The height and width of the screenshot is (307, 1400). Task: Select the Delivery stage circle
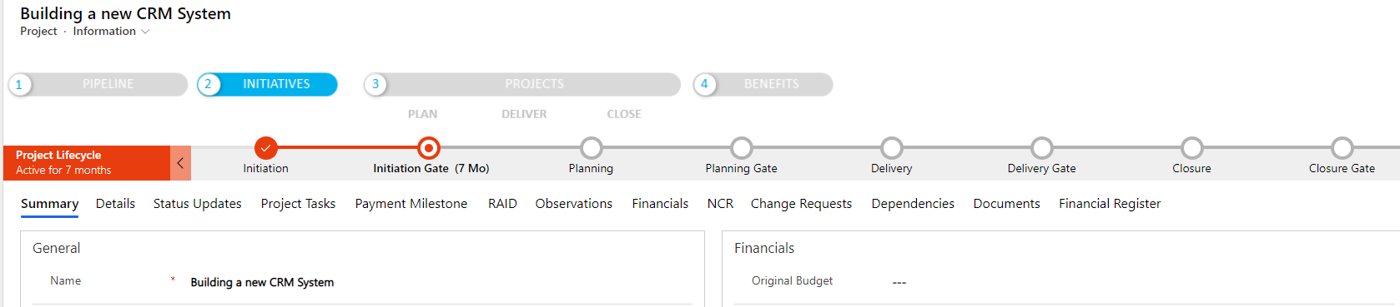click(891, 148)
